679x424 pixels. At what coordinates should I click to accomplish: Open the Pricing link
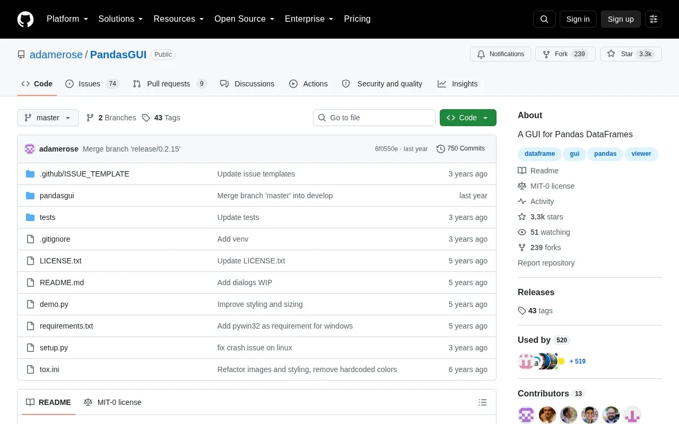357,19
